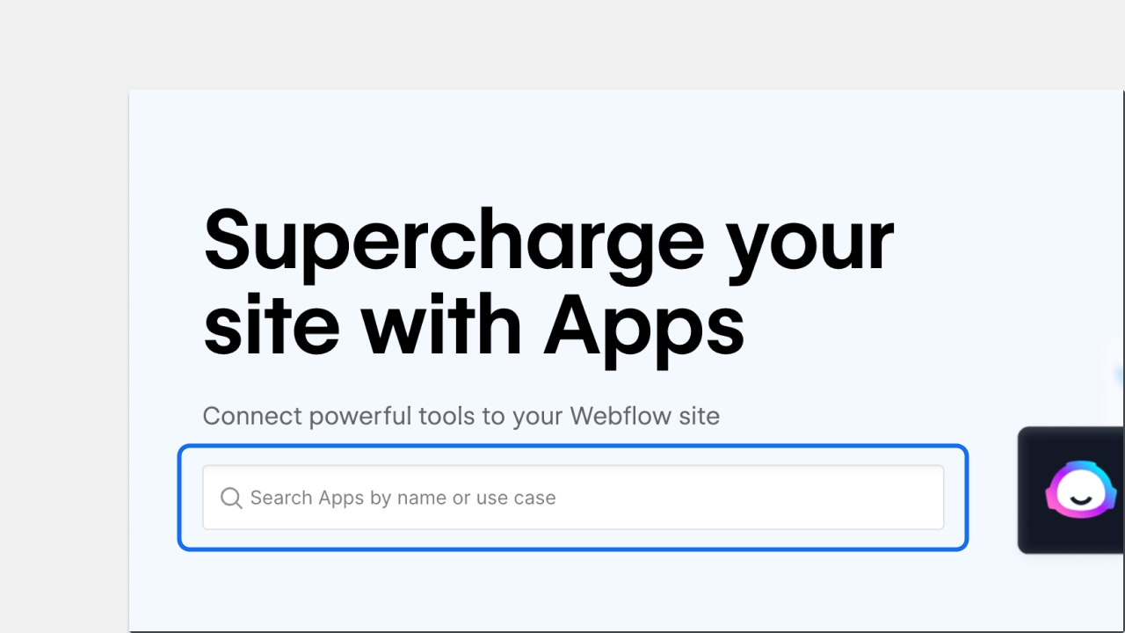This screenshot has height=633, width=1125.
Task: Click the Apps word in the heading
Action: pos(642,325)
